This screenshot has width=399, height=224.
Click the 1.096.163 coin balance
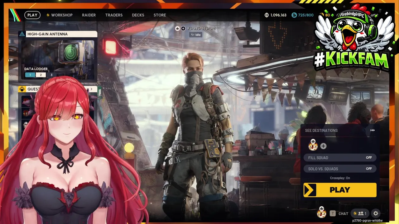(278, 15)
